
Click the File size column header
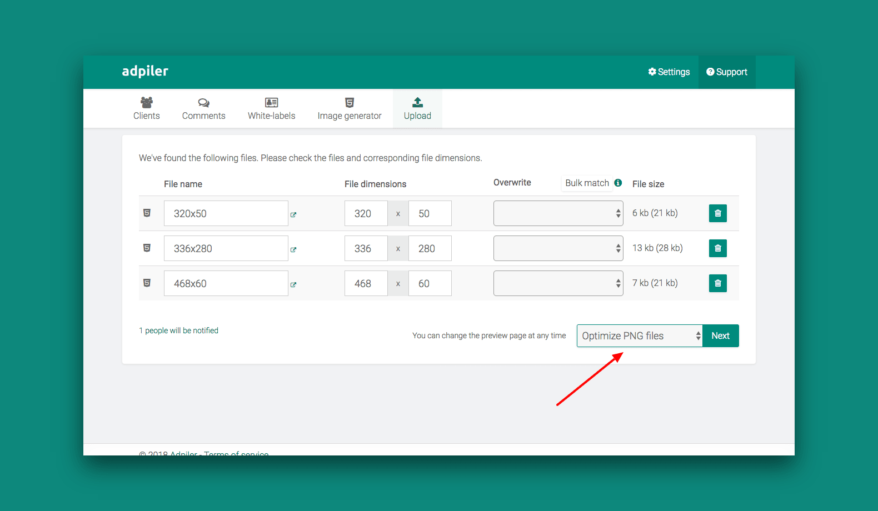648,184
